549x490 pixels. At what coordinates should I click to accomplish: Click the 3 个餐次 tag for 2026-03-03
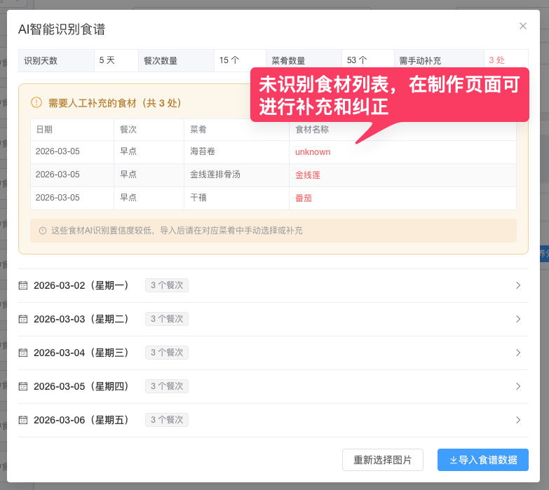coord(167,319)
